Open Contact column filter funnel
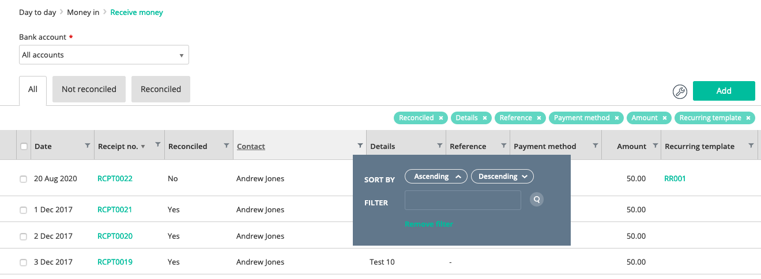This screenshot has width=761, height=279. pyautogui.click(x=360, y=146)
